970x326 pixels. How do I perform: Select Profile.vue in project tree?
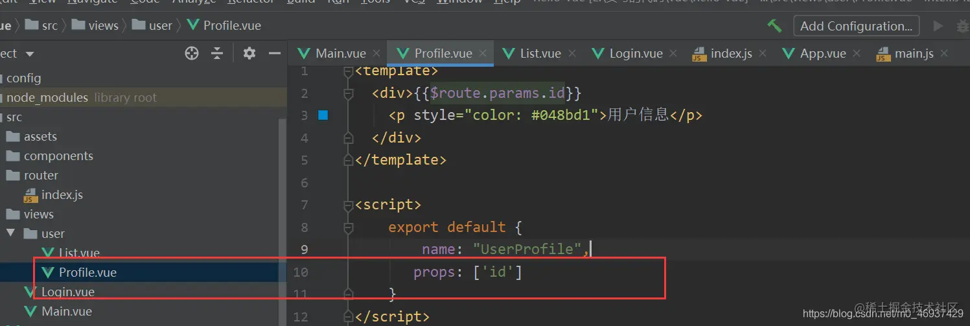coord(79,272)
